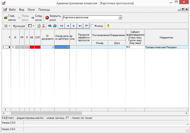Jump to the last record
Screen dimensions: 190x133
[x=80, y=26]
